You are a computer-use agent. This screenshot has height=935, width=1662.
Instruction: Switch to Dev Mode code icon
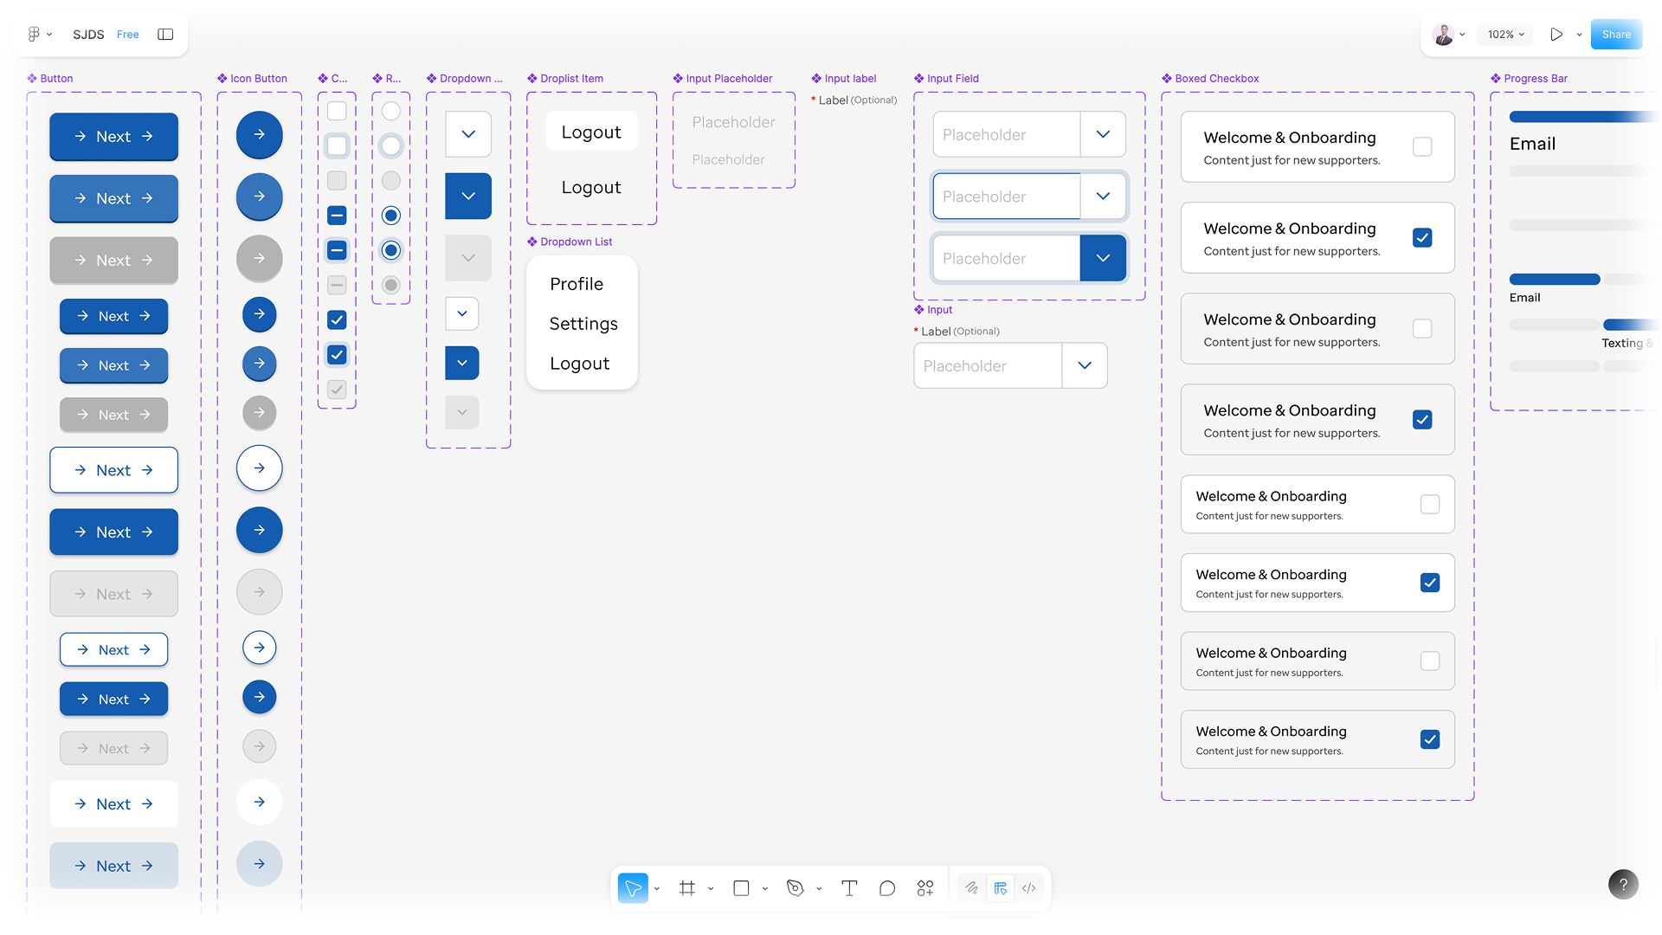click(1029, 888)
